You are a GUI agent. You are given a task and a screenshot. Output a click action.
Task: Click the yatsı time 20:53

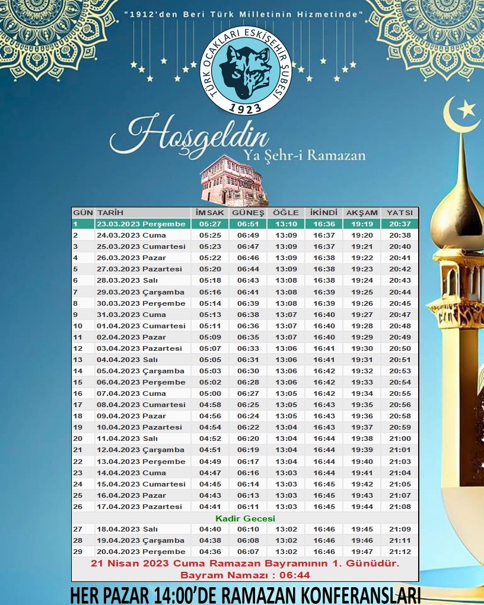[x=400, y=371]
